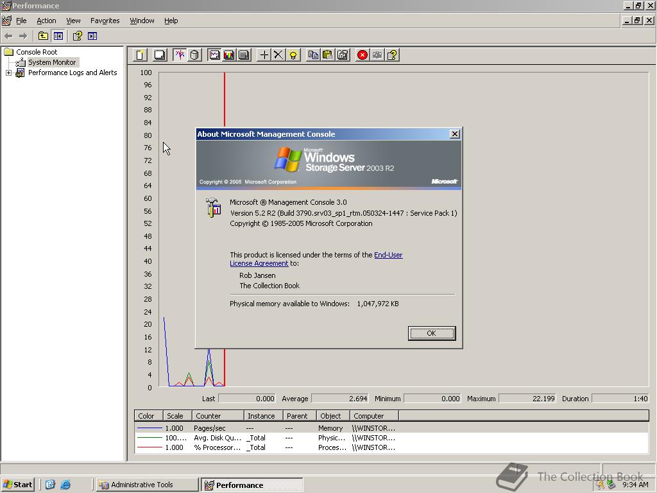Select the Avg. Disk Qu... counter row
This screenshot has height=493, width=657.
coord(391,438)
